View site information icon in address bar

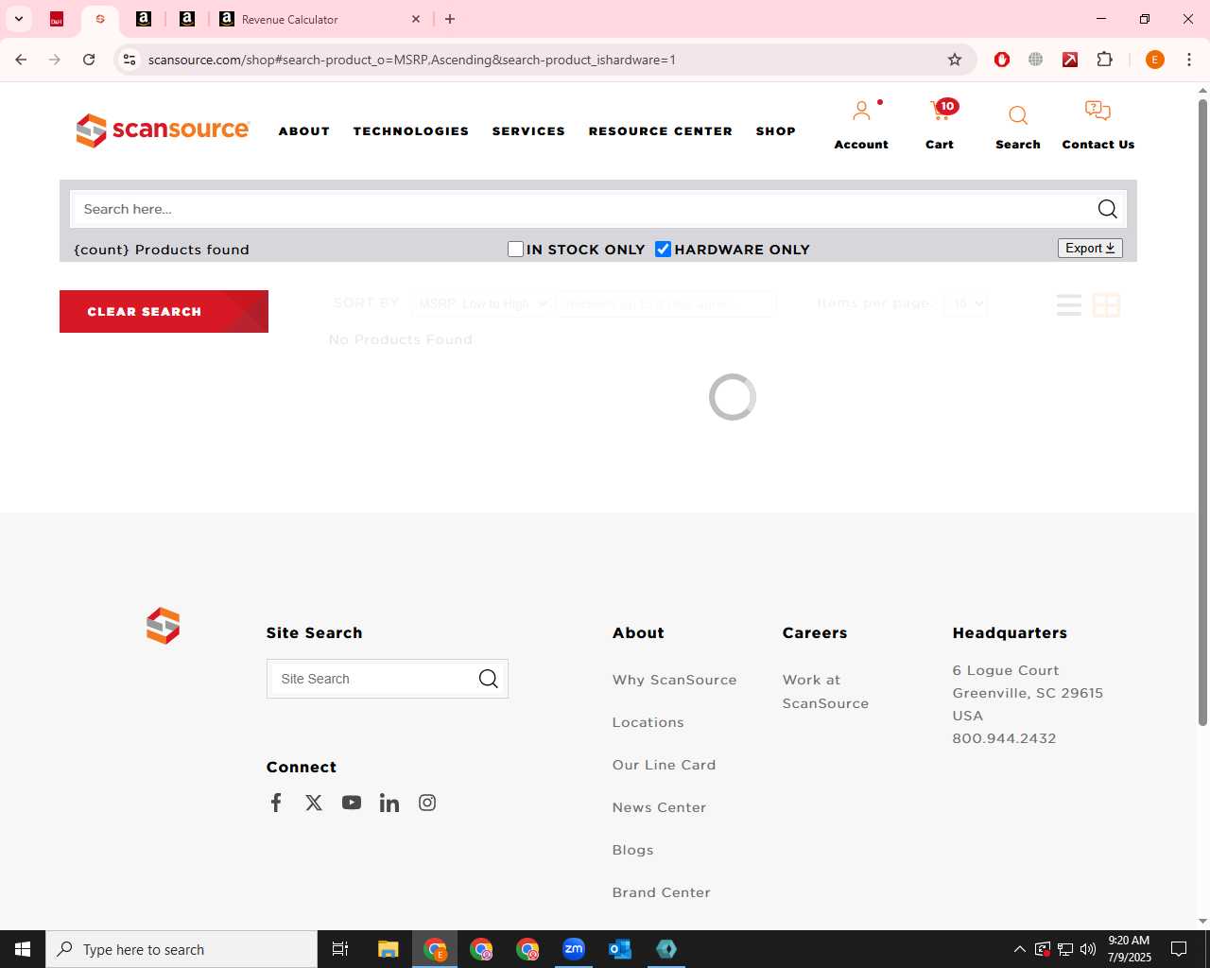[x=130, y=60]
